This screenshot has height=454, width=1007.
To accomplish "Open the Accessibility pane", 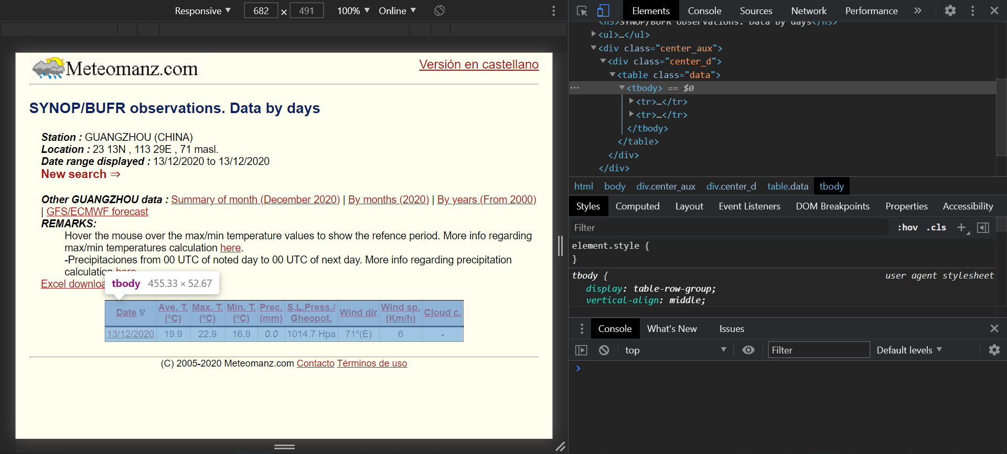I will [968, 206].
